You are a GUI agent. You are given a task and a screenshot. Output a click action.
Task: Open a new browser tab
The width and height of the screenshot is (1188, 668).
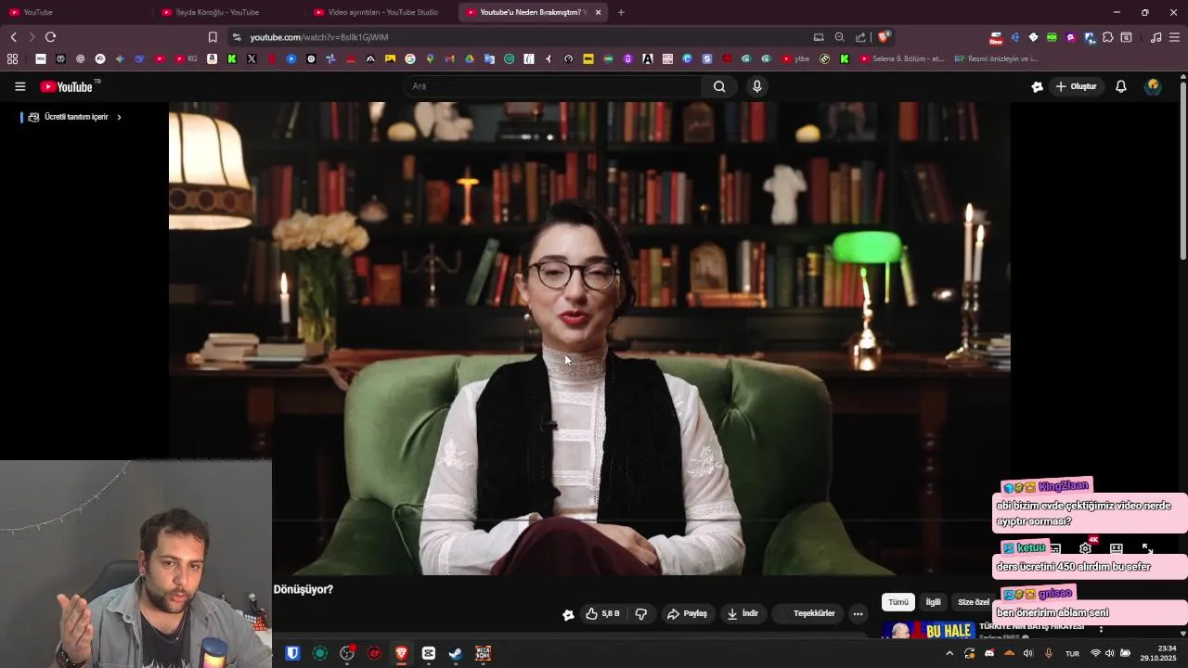[621, 12]
